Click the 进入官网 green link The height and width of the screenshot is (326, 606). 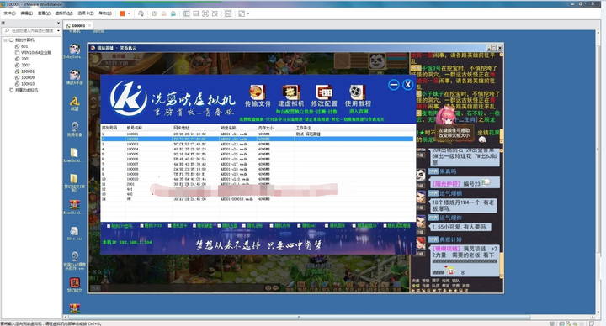point(359,111)
